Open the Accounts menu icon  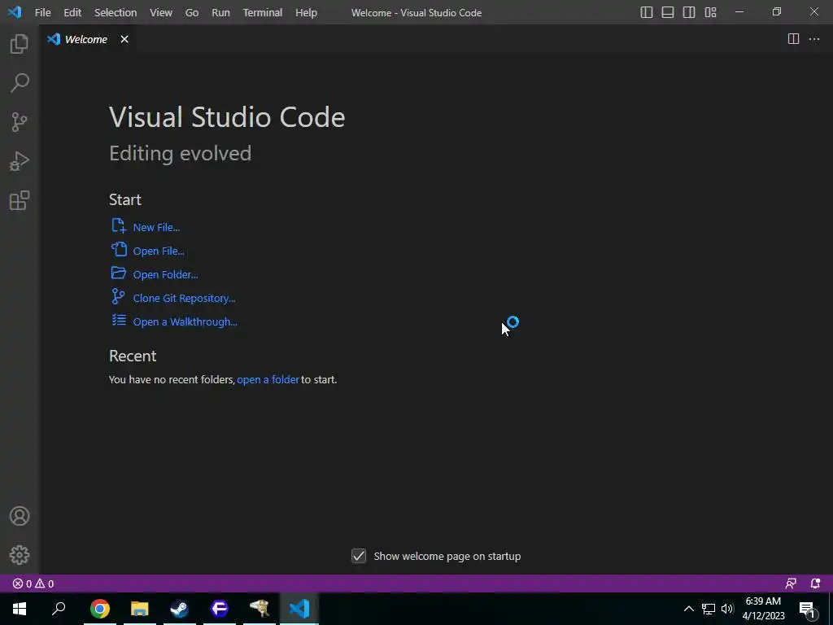20,516
